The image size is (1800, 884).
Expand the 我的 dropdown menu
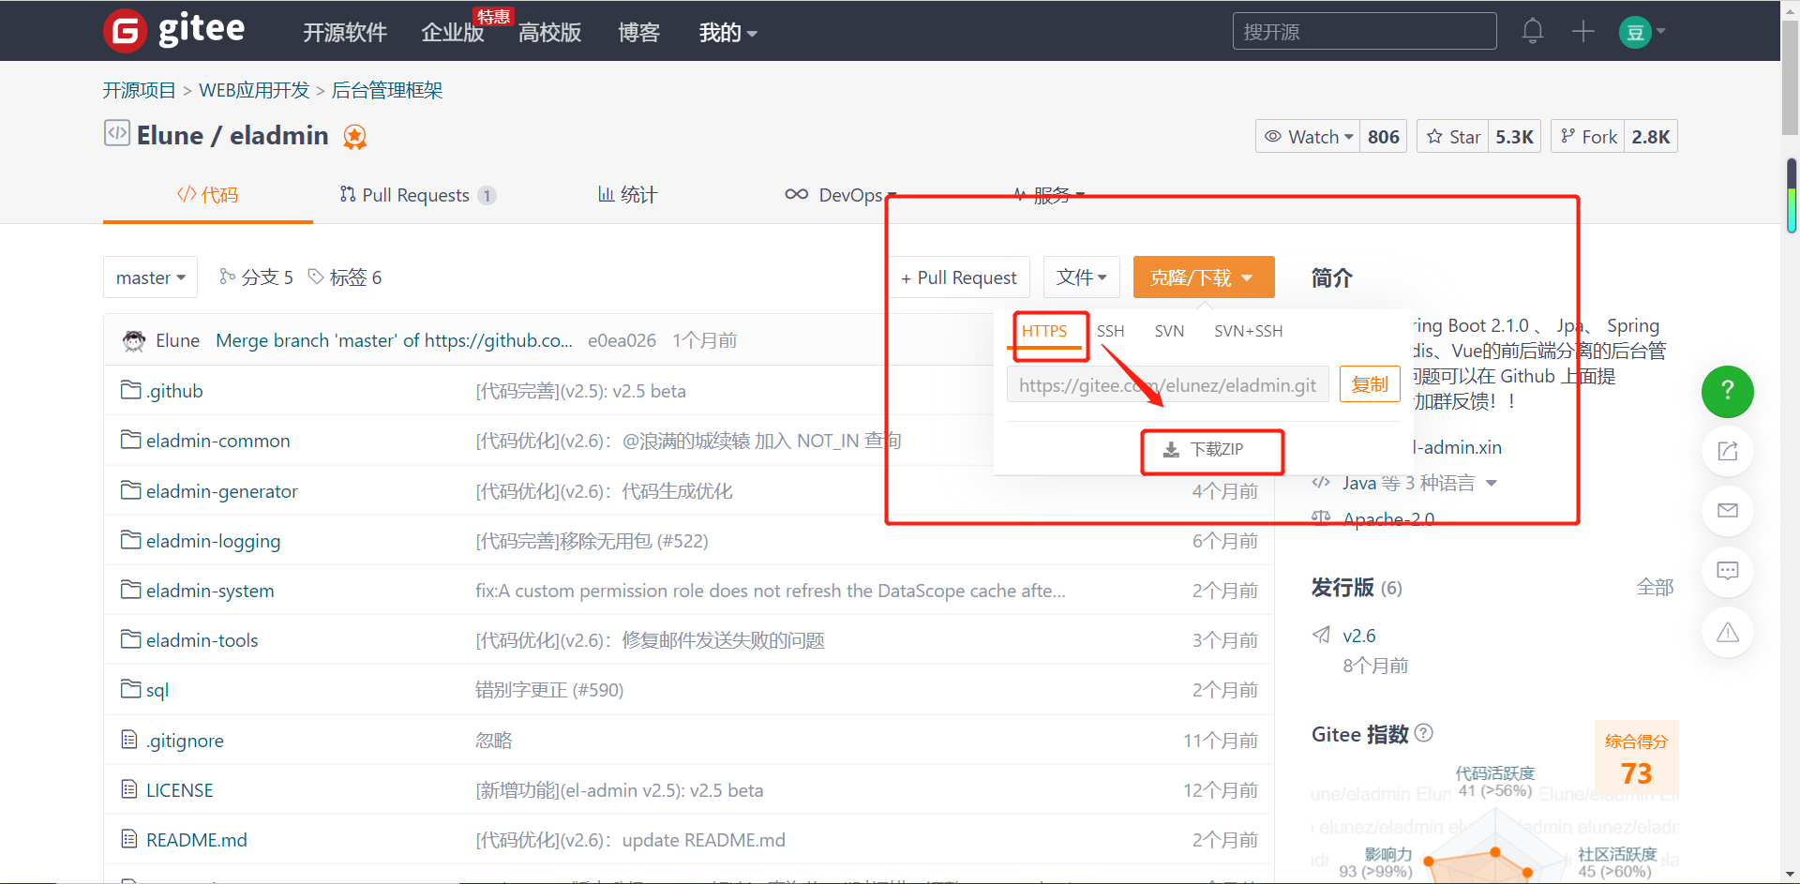coord(727,33)
